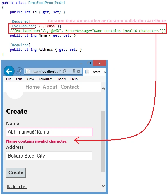Click the Name field label
Image resolution: width=167 pixels, height=195 pixels.
click(13, 124)
